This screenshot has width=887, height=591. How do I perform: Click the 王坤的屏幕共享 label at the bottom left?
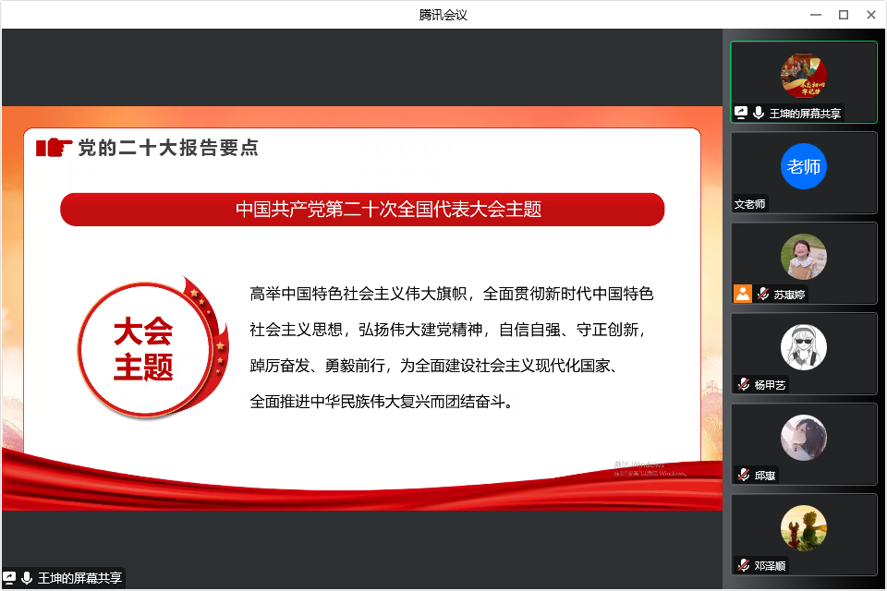79,578
